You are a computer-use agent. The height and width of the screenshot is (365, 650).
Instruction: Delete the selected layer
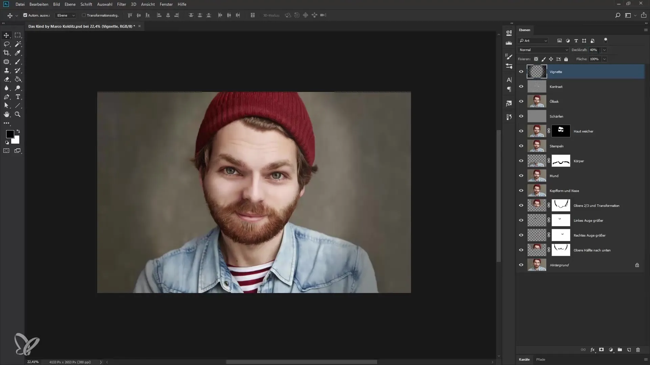click(x=638, y=350)
